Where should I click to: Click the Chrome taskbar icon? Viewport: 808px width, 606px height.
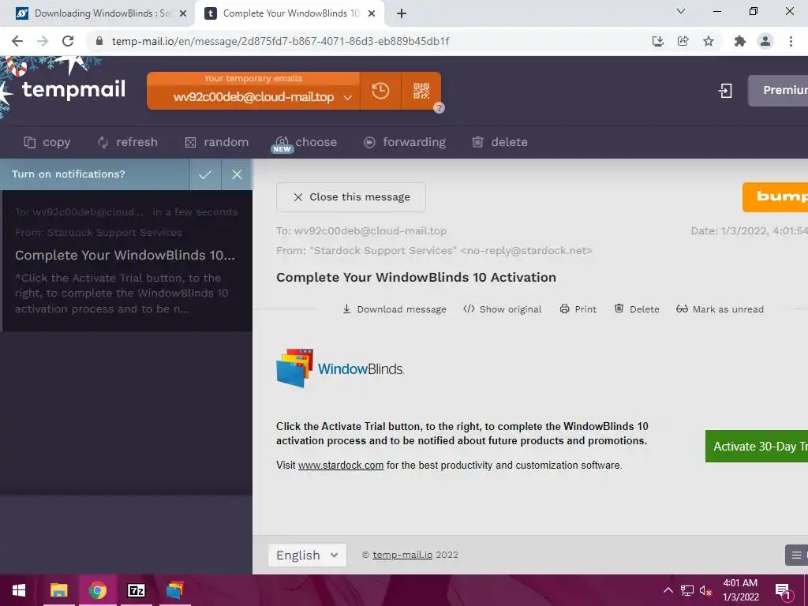(x=97, y=590)
